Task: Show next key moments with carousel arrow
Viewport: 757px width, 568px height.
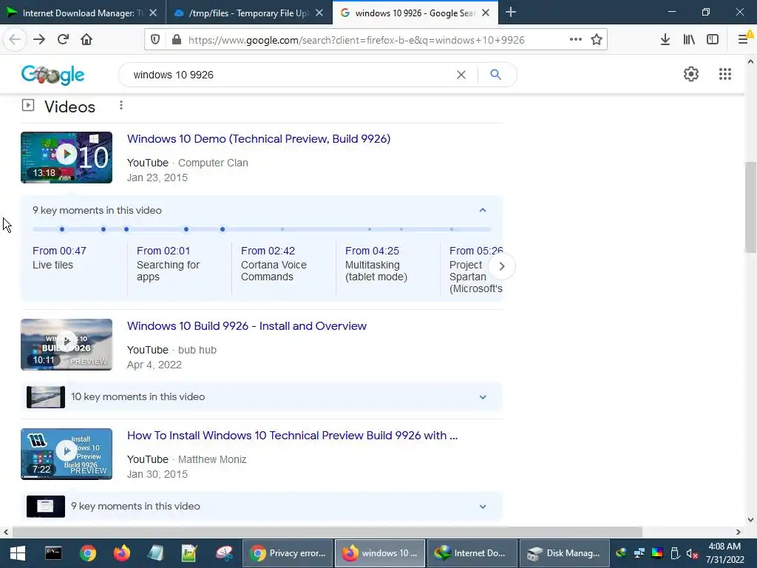Action: (x=502, y=266)
